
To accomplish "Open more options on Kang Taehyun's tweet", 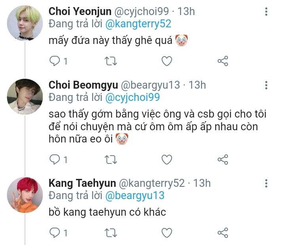I will tap(266, 183).
